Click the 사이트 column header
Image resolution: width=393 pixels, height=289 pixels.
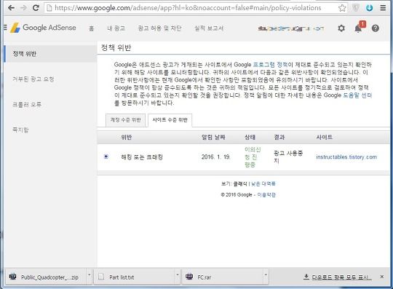[324, 137]
